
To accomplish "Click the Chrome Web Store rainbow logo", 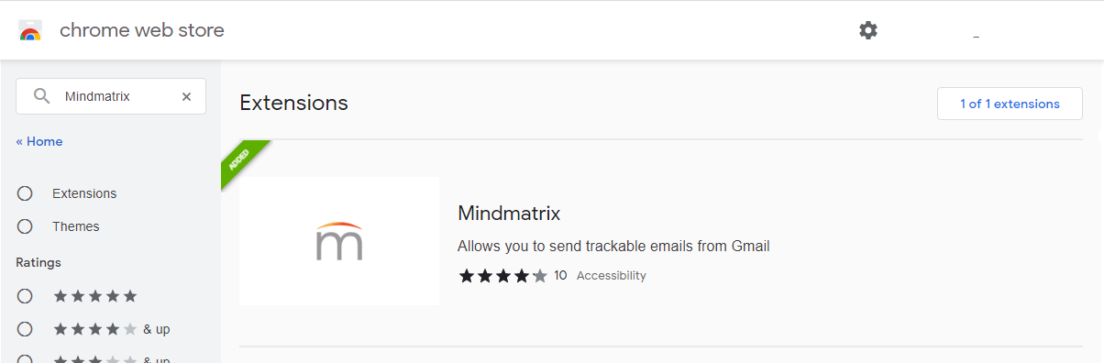I will tap(30, 31).
